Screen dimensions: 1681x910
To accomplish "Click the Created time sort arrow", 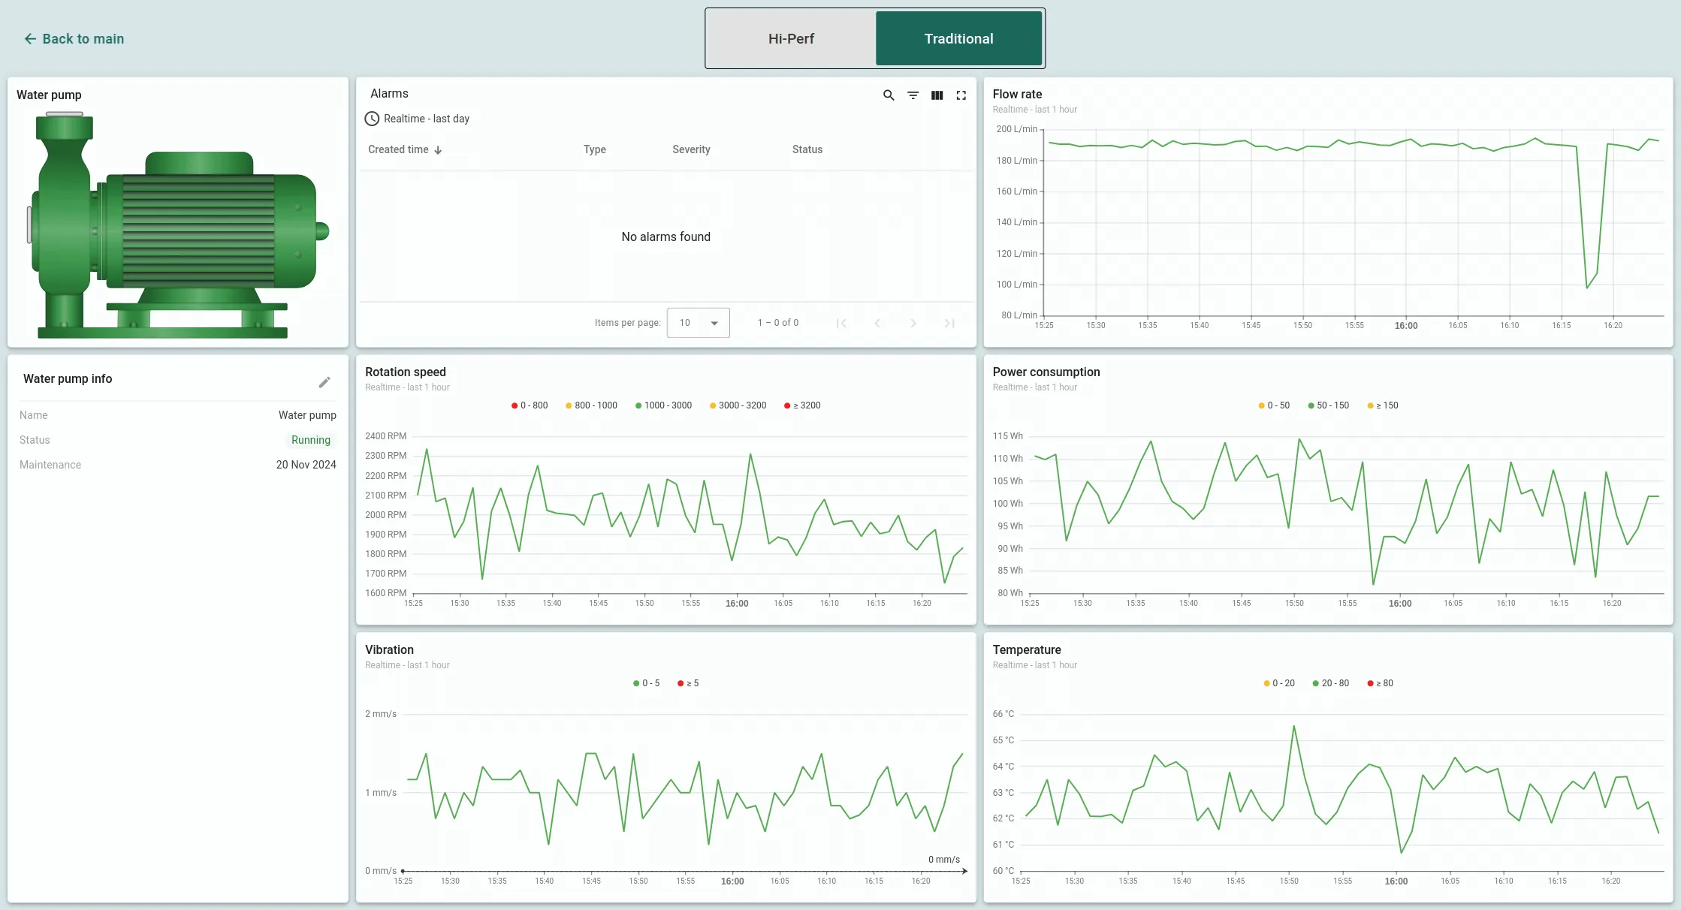I will pyautogui.click(x=438, y=150).
